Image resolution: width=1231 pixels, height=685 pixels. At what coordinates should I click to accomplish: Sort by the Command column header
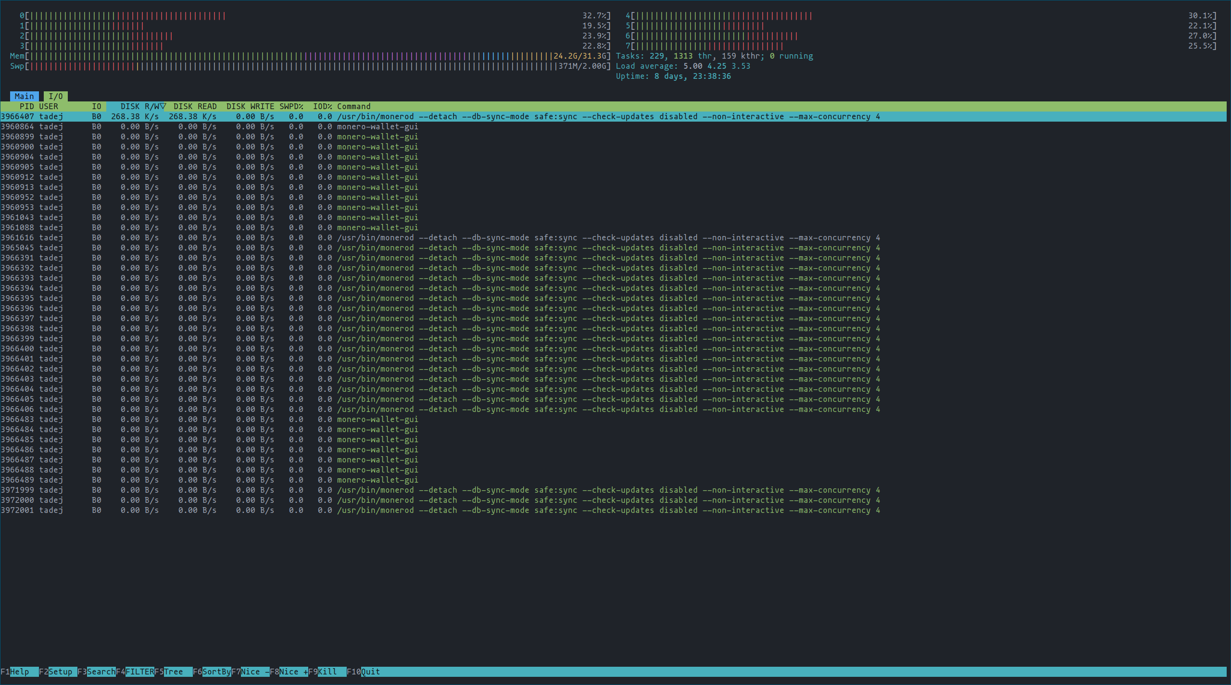coord(353,106)
